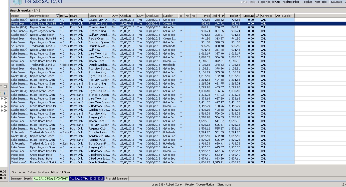Click the 'Suite Ocean Fr...' room type cell
The height and width of the screenshot is (187, 346).
[99, 143]
